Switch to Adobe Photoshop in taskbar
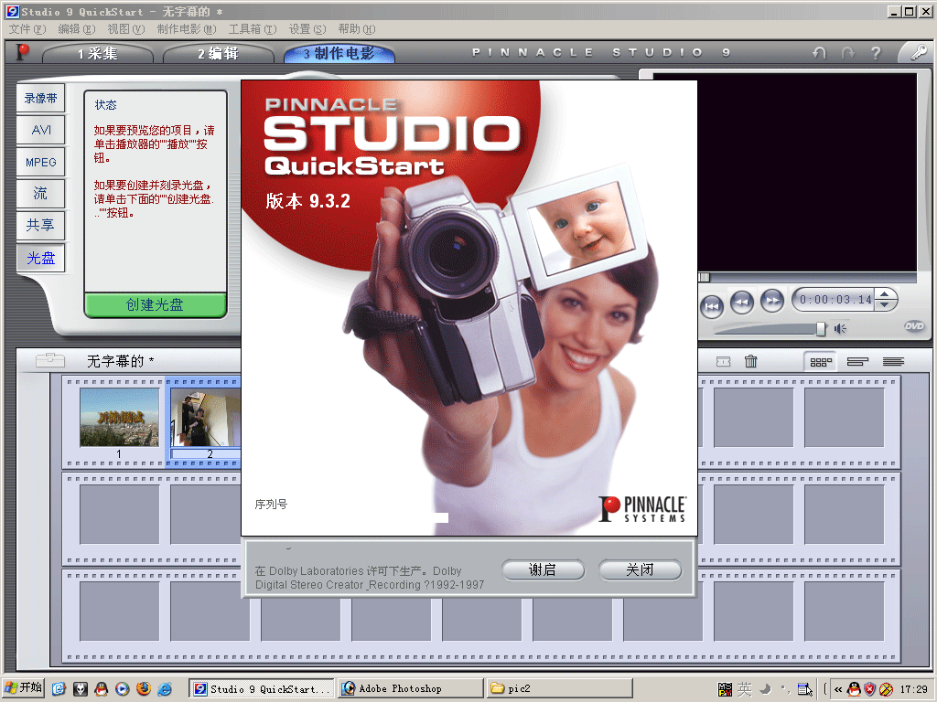The width and height of the screenshot is (937, 702). tap(411, 689)
